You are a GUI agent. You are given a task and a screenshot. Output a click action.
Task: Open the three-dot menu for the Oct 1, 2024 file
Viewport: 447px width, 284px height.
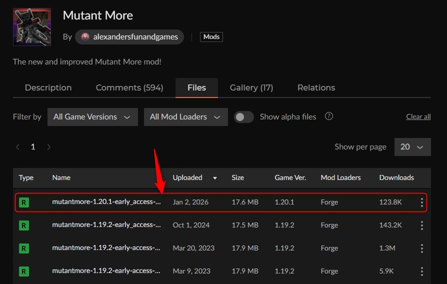(x=422, y=225)
